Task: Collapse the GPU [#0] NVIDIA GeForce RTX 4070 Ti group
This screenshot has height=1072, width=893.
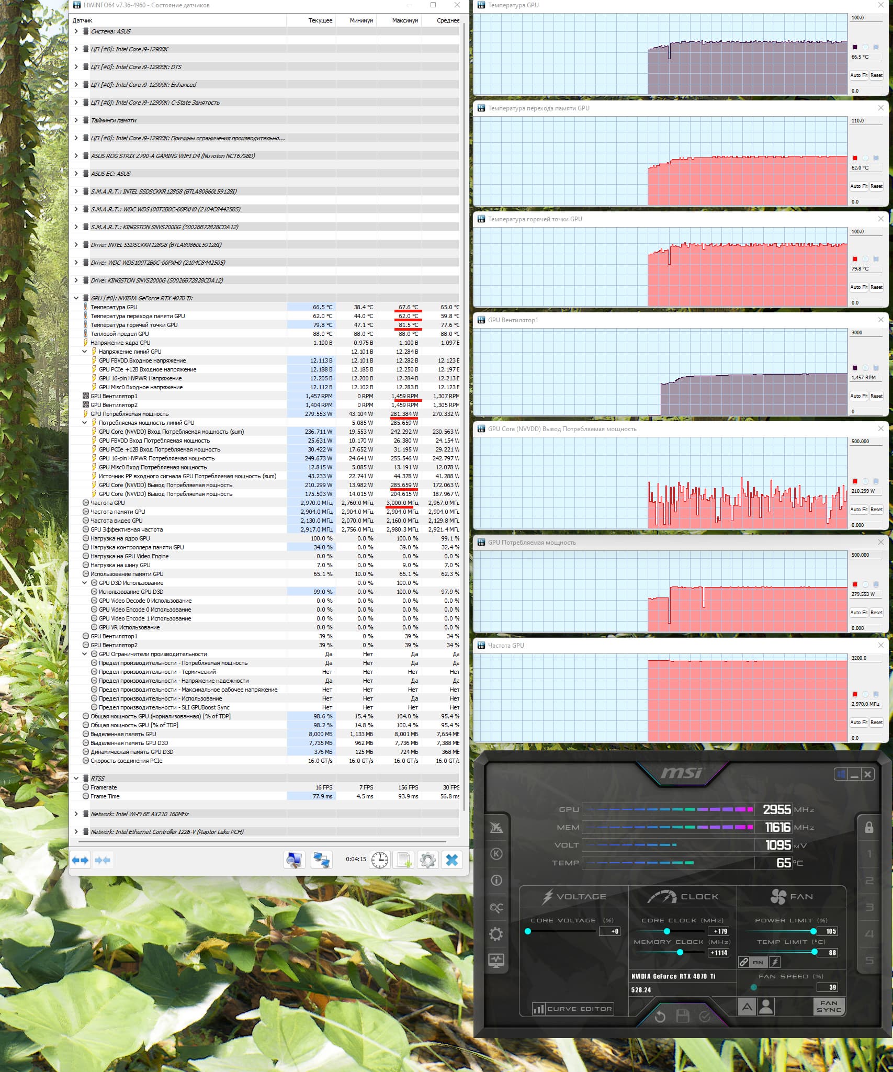Action: click(76, 298)
